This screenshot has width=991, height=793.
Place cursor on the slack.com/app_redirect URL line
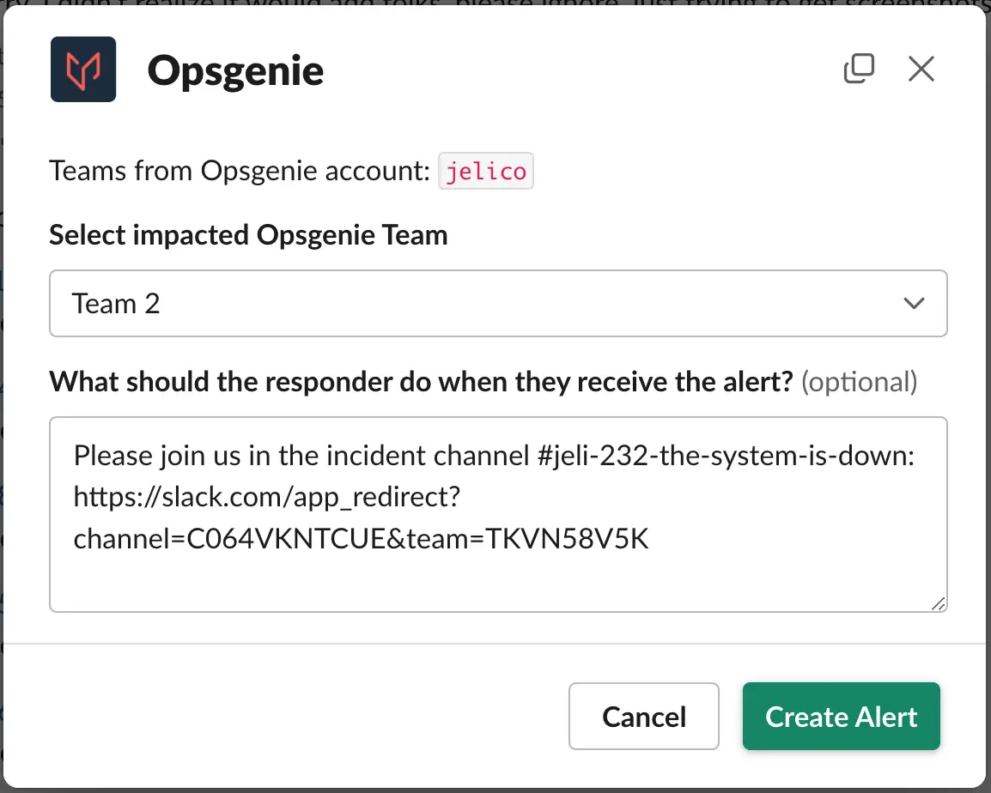click(267, 497)
